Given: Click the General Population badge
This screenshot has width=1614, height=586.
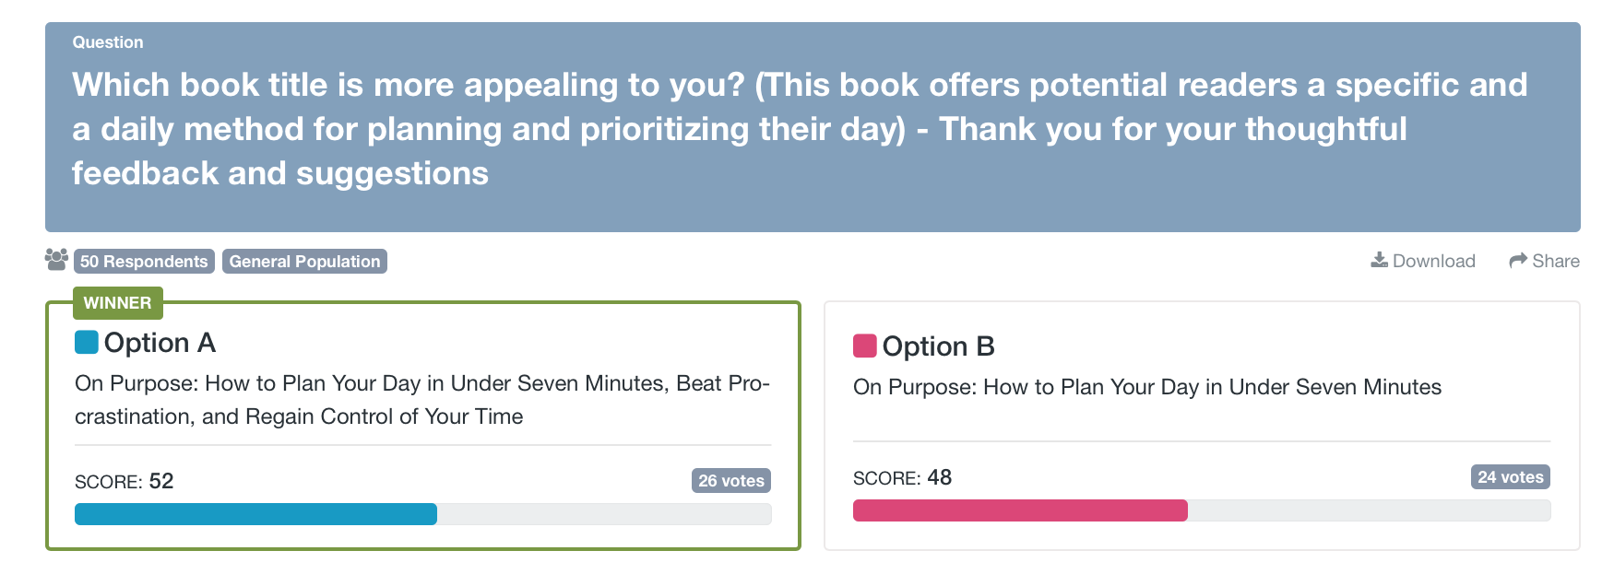Looking at the screenshot, I should (304, 261).
